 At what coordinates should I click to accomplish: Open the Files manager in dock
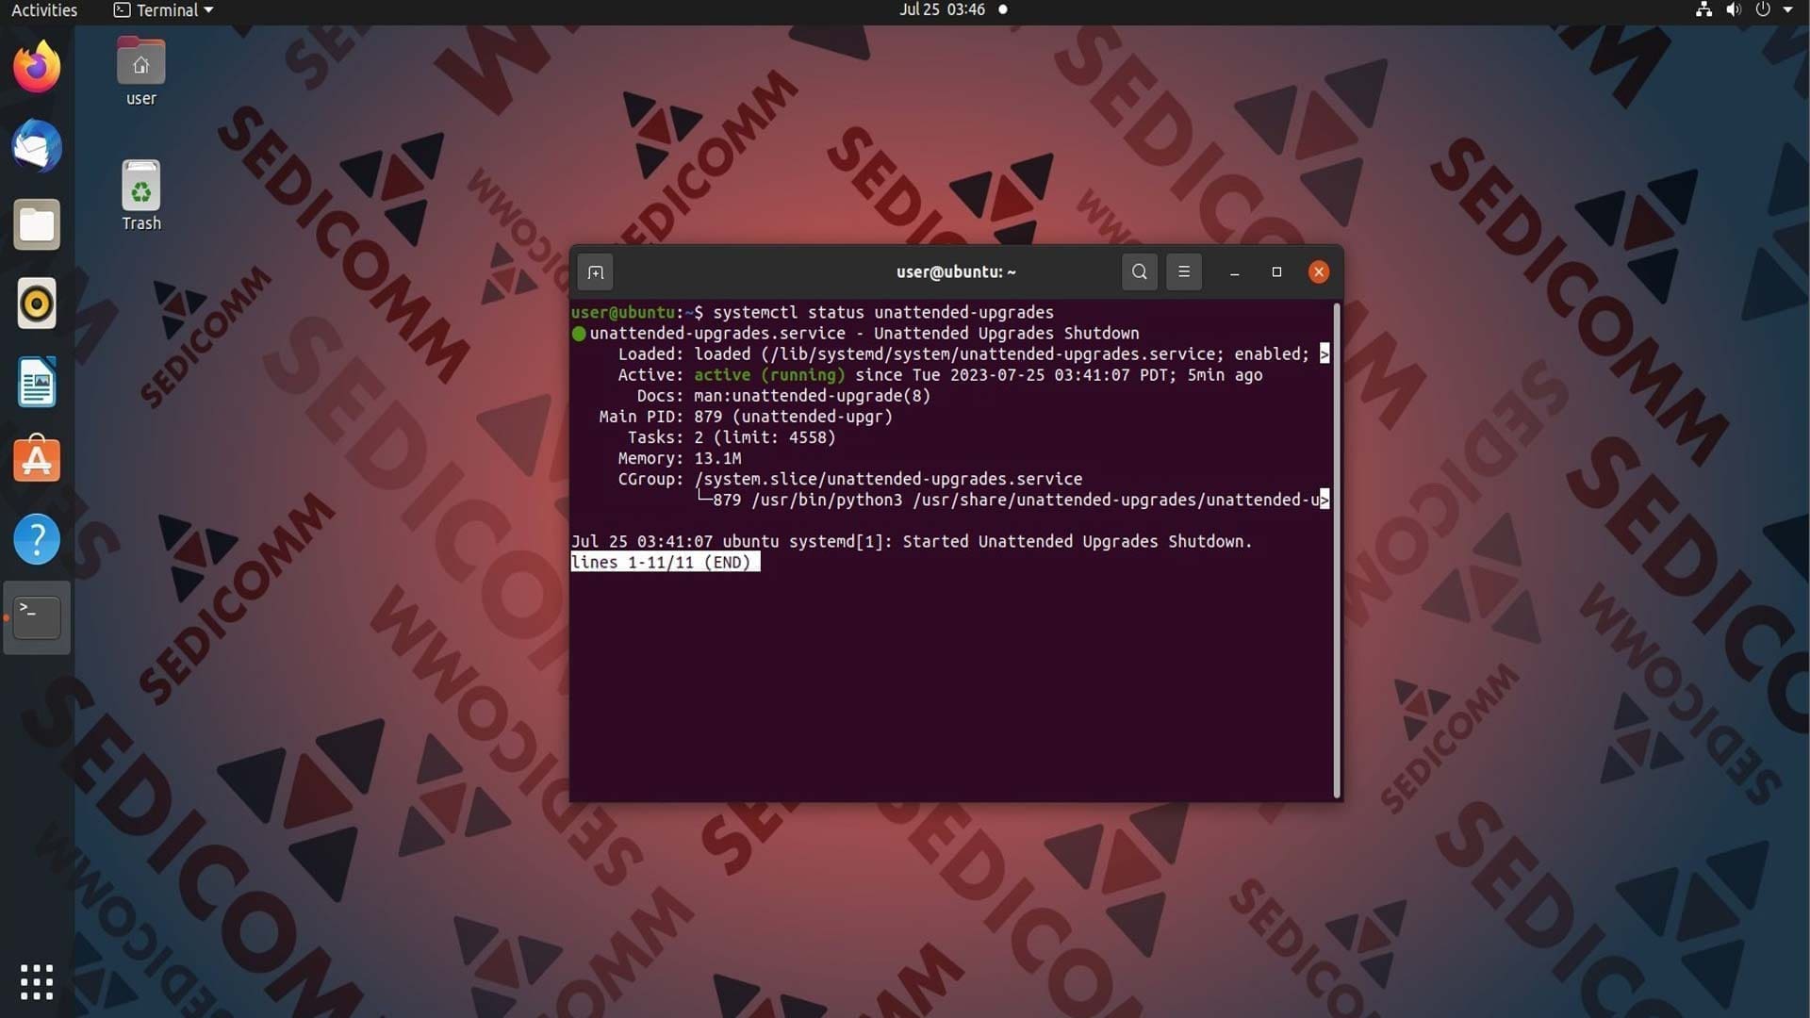pos(37,224)
